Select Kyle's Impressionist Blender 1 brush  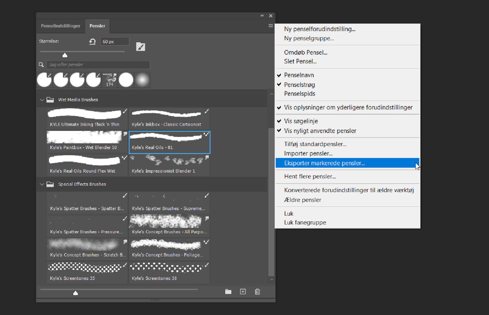[169, 165]
